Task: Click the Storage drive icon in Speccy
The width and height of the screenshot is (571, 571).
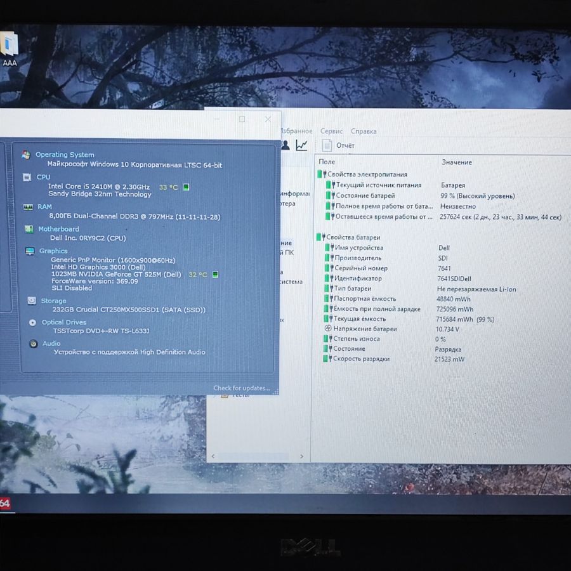Action: point(32,301)
